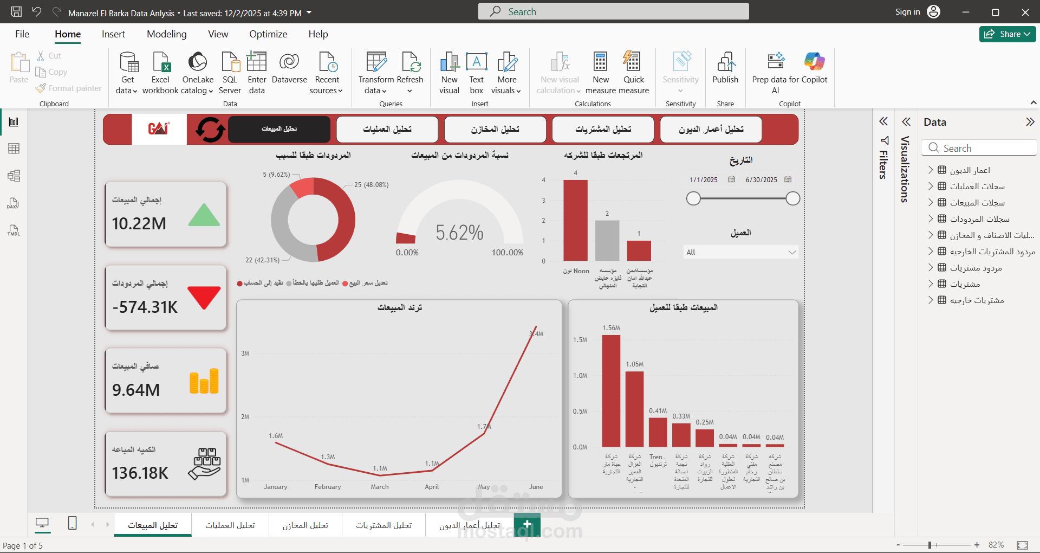The width and height of the screenshot is (1040, 553).
Task: Click the تحليل المشتريات dashboard button
Action: [603, 129]
